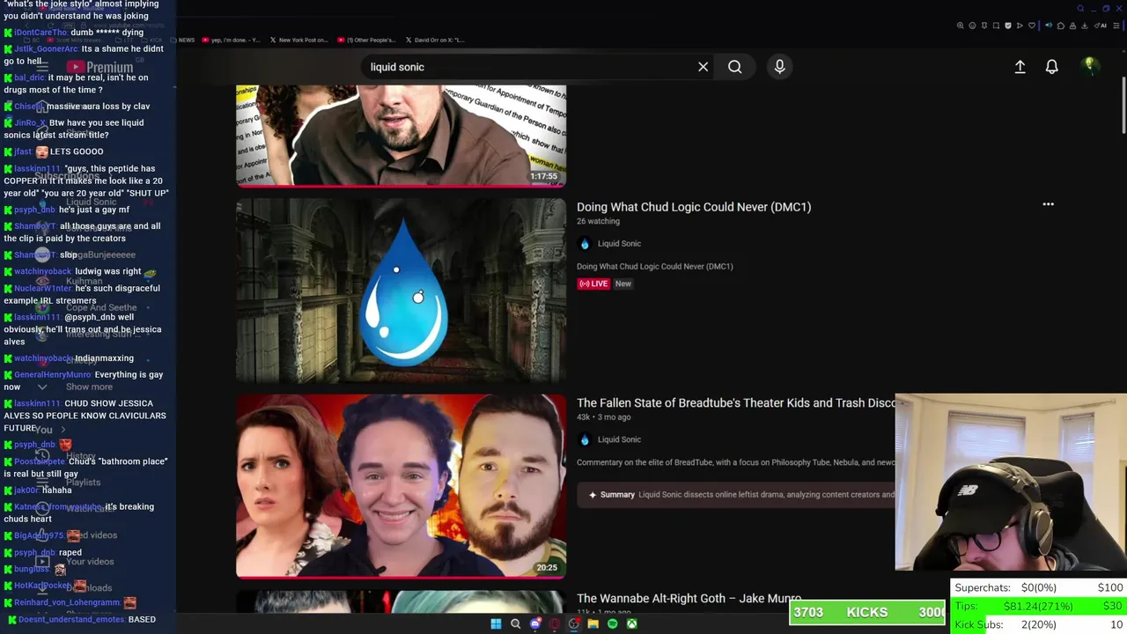The height and width of the screenshot is (634, 1127).
Task: Open the water-drop live stream thumbnail
Action: (x=401, y=291)
